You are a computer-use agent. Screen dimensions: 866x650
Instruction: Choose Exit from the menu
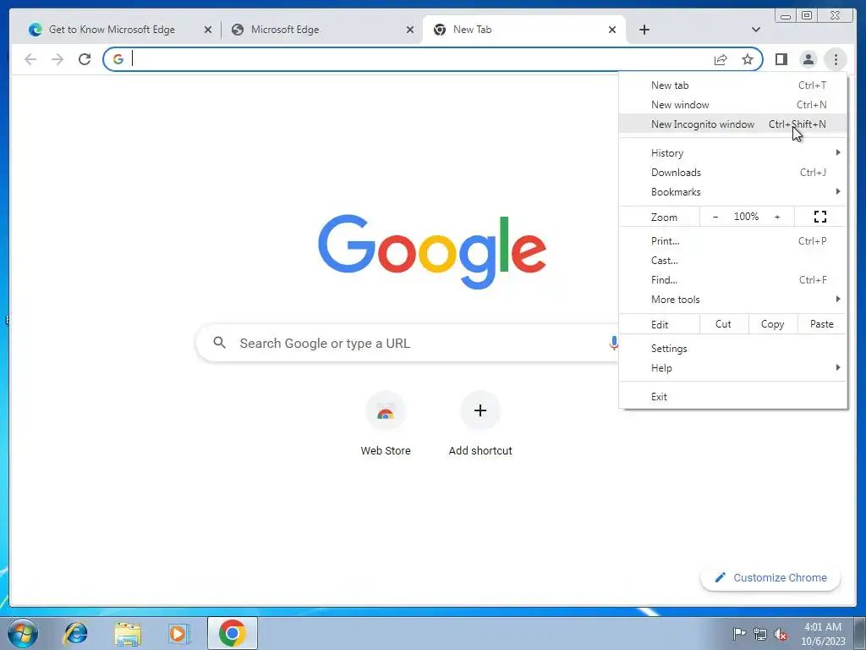[x=733, y=396]
